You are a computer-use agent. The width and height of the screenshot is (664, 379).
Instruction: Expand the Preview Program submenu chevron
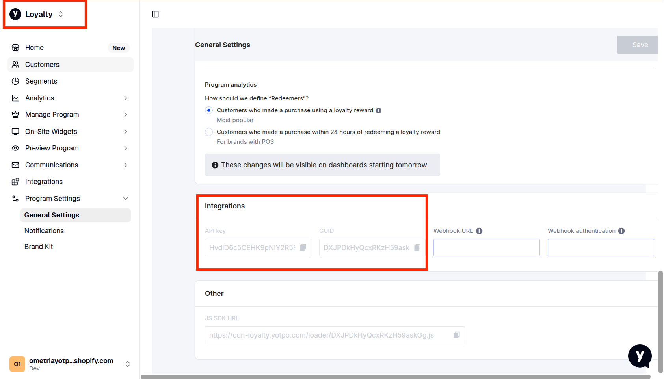(x=126, y=148)
